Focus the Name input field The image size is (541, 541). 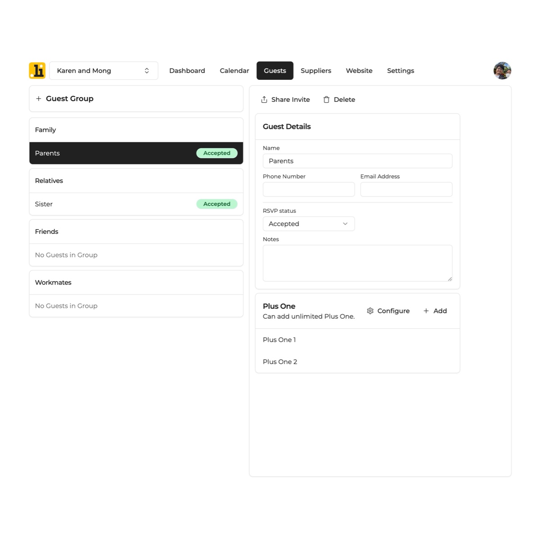358,161
